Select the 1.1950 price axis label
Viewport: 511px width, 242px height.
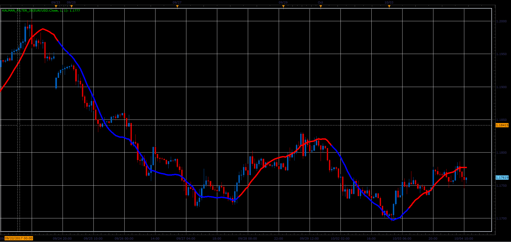tap(501, 54)
